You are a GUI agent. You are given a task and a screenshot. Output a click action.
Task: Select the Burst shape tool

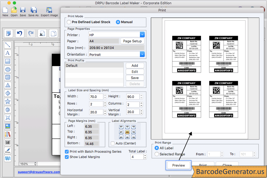tap(8, 110)
